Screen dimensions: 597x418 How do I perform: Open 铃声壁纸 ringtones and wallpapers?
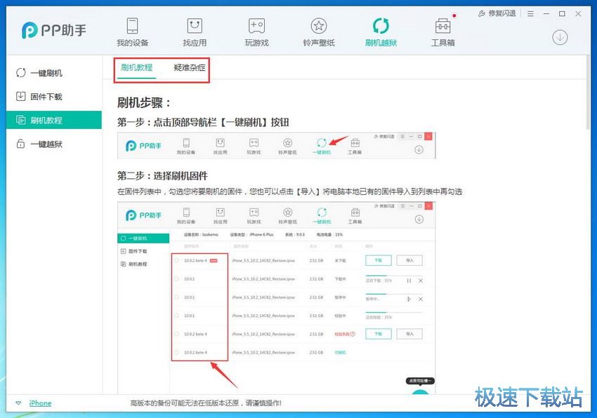point(319,32)
